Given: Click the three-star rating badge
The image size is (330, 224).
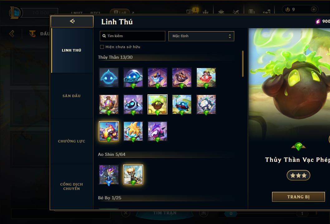Looking at the screenshot, I should point(298,175).
